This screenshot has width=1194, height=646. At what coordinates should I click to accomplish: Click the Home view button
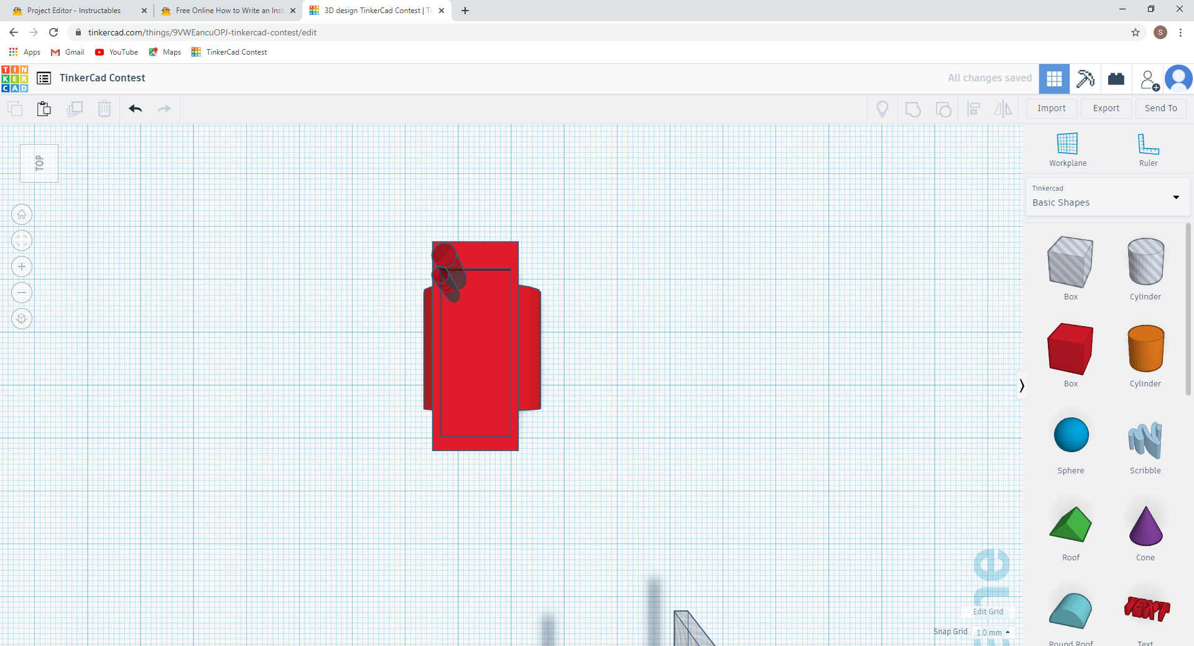point(22,215)
